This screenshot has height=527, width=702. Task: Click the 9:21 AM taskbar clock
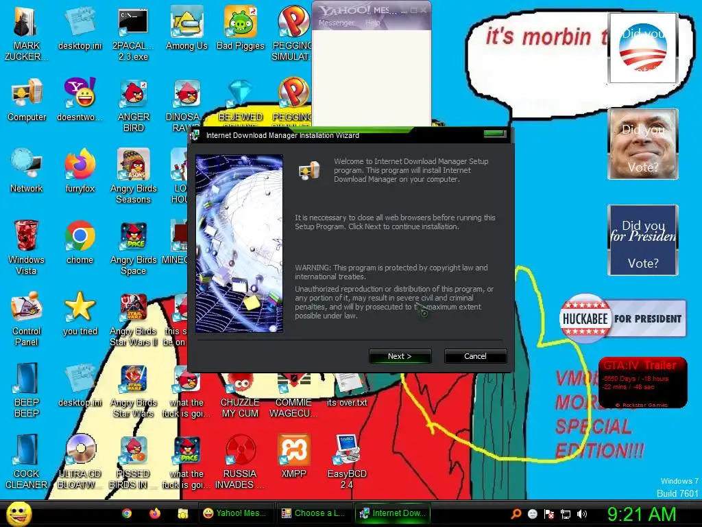pos(642,514)
